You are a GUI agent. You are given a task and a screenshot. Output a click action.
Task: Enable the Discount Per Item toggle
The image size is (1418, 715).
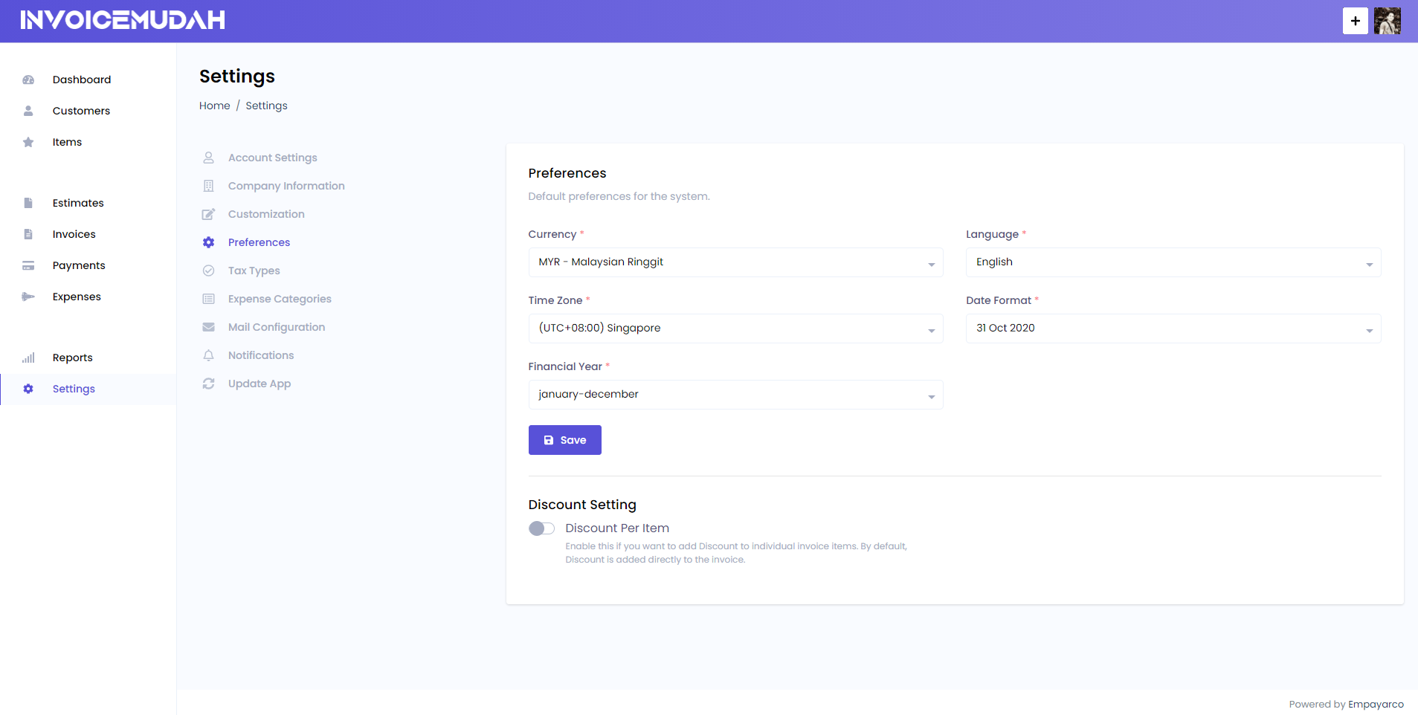[541, 528]
